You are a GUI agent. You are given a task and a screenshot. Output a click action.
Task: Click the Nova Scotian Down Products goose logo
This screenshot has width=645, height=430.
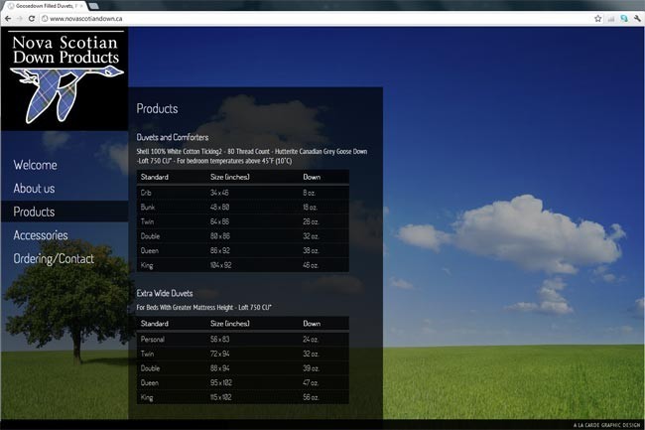pos(65,78)
